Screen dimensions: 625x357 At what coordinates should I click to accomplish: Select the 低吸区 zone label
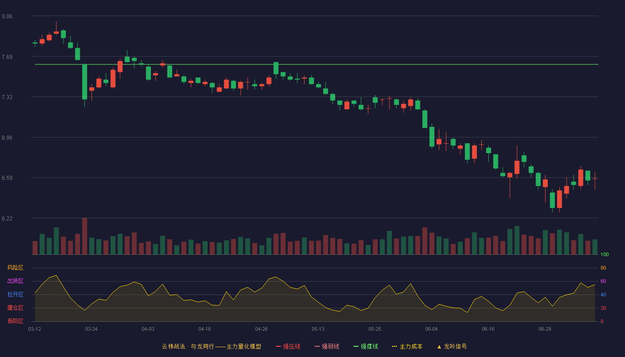(15, 321)
